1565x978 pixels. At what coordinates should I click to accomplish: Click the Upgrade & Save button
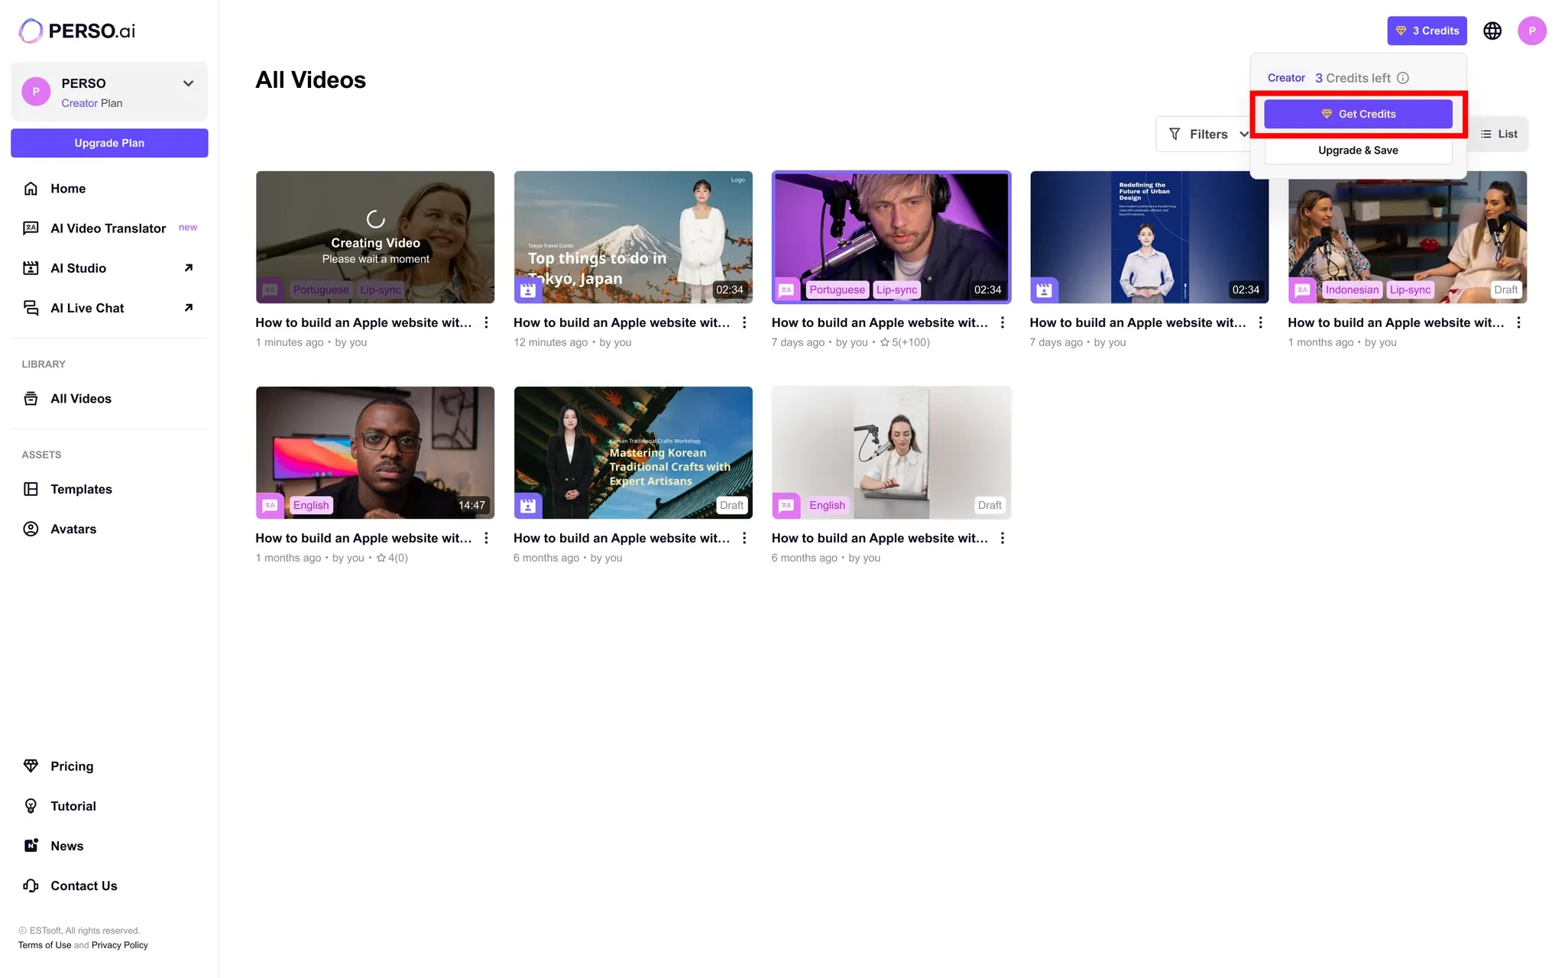pyautogui.click(x=1358, y=151)
